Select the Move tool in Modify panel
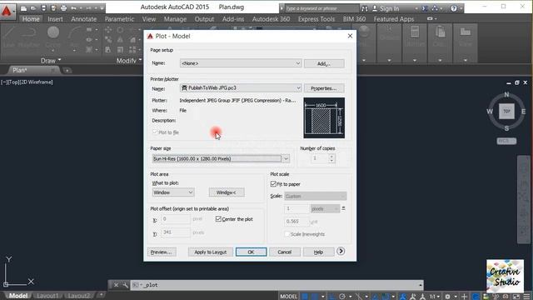533x300 pixels. click(x=108, y=30)
